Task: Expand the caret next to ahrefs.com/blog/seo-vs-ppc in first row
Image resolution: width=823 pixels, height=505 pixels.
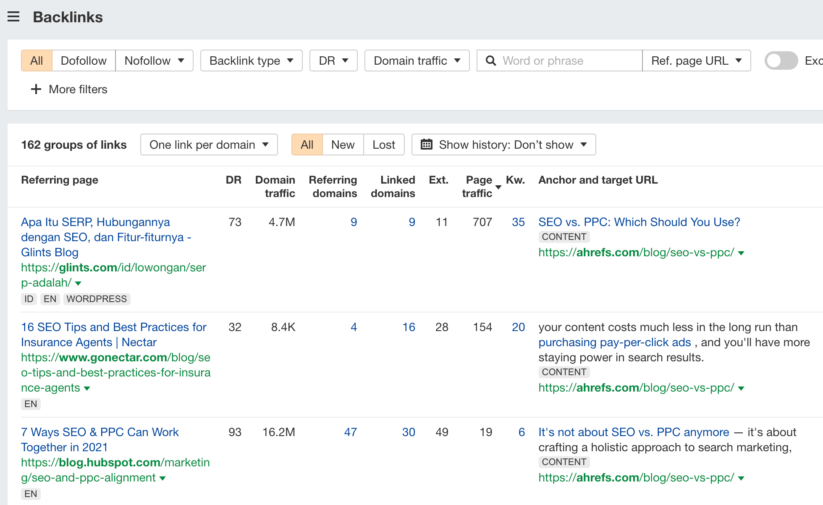Action: (x=742, y=253)
